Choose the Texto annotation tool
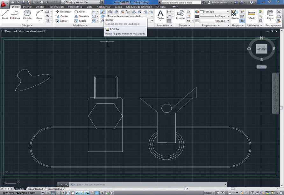The image size is (284, 195). coord(160,14)
